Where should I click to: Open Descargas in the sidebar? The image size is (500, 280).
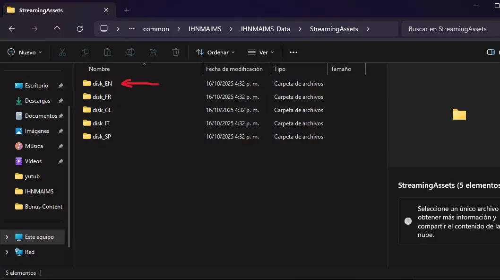coord(37,101)
